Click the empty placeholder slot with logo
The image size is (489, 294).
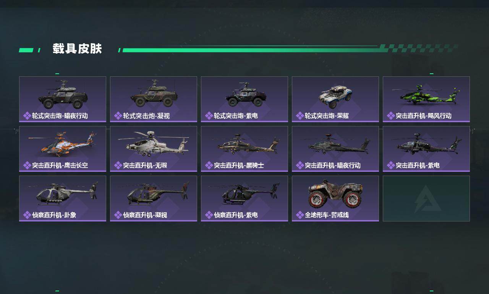[x=426, y=199]
